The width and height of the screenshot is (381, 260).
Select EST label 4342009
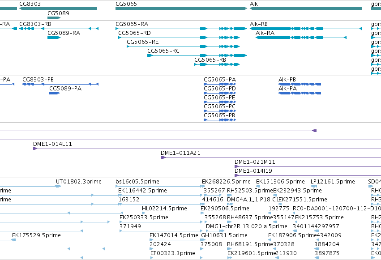click(x=329, y=235)
